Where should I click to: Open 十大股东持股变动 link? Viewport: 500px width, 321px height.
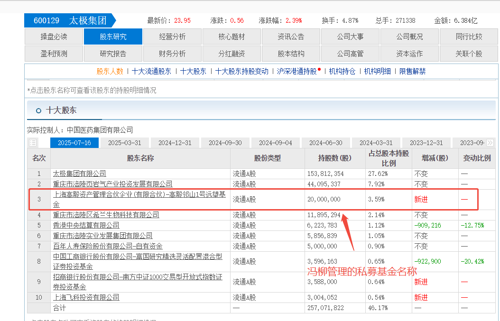[242, 72]
